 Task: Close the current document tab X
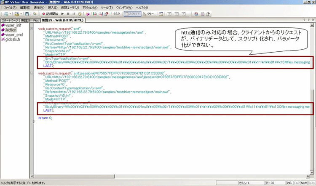(313, 20)
